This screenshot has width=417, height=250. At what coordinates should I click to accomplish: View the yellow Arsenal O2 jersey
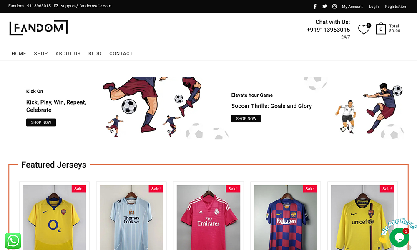[x=54, y=219]
